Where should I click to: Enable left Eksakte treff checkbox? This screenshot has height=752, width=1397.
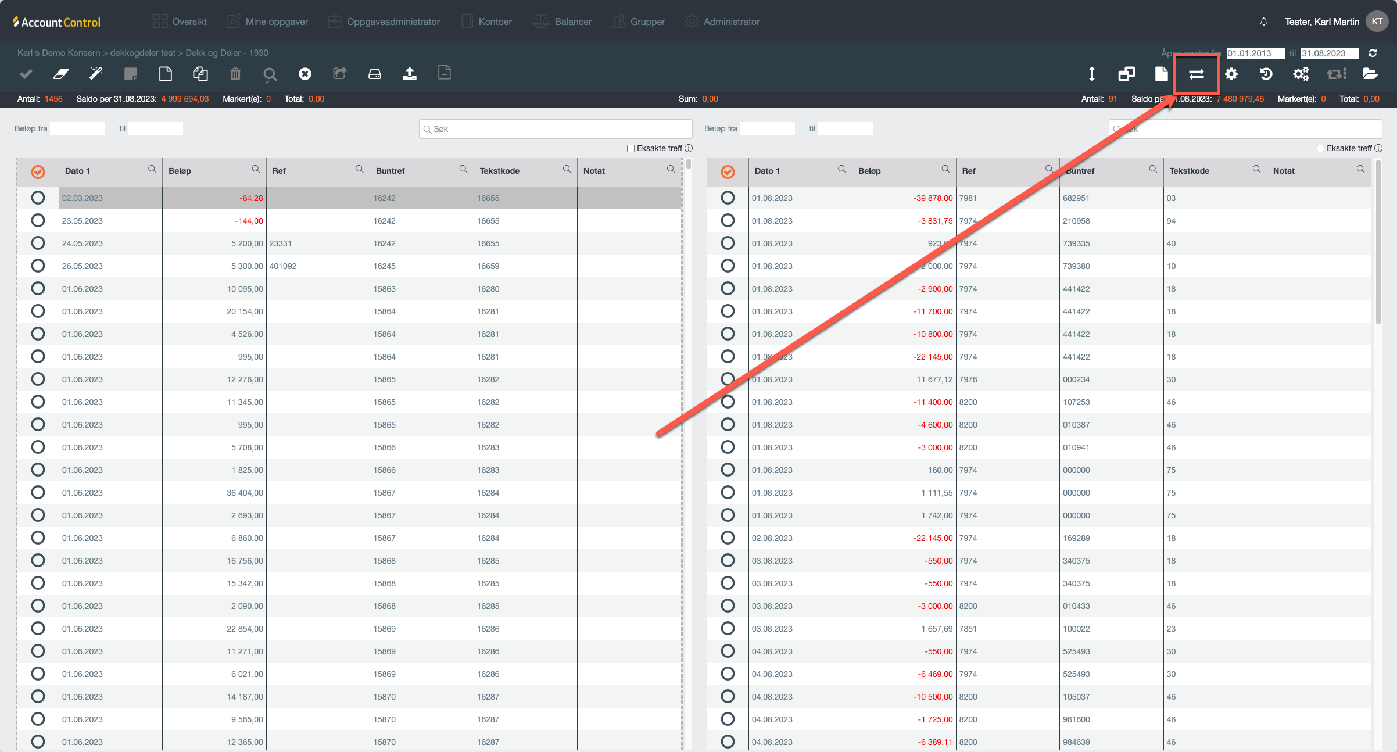pos(631,148)
